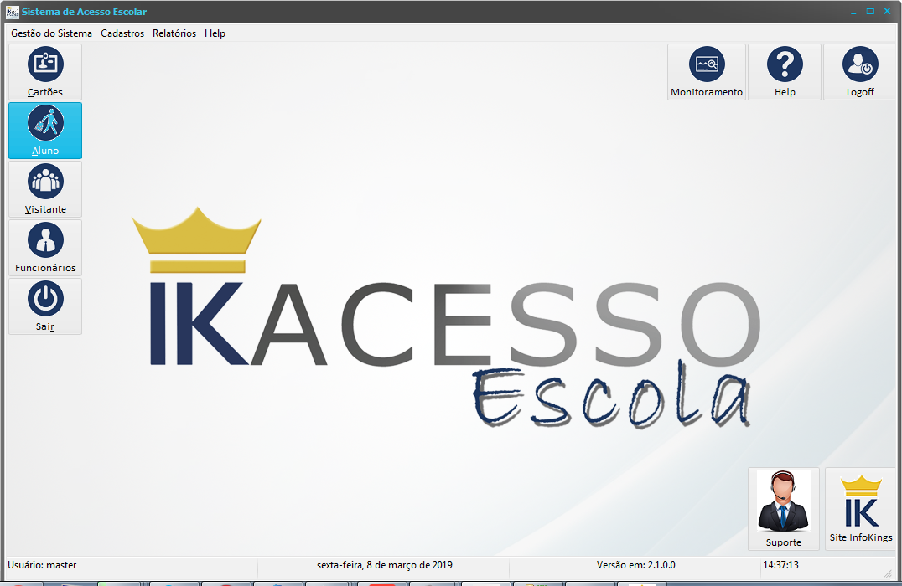The height and width of the screenshot is (586, 902).
Task: Open the Gestão do Sistema menu
Action: [51, 33]
